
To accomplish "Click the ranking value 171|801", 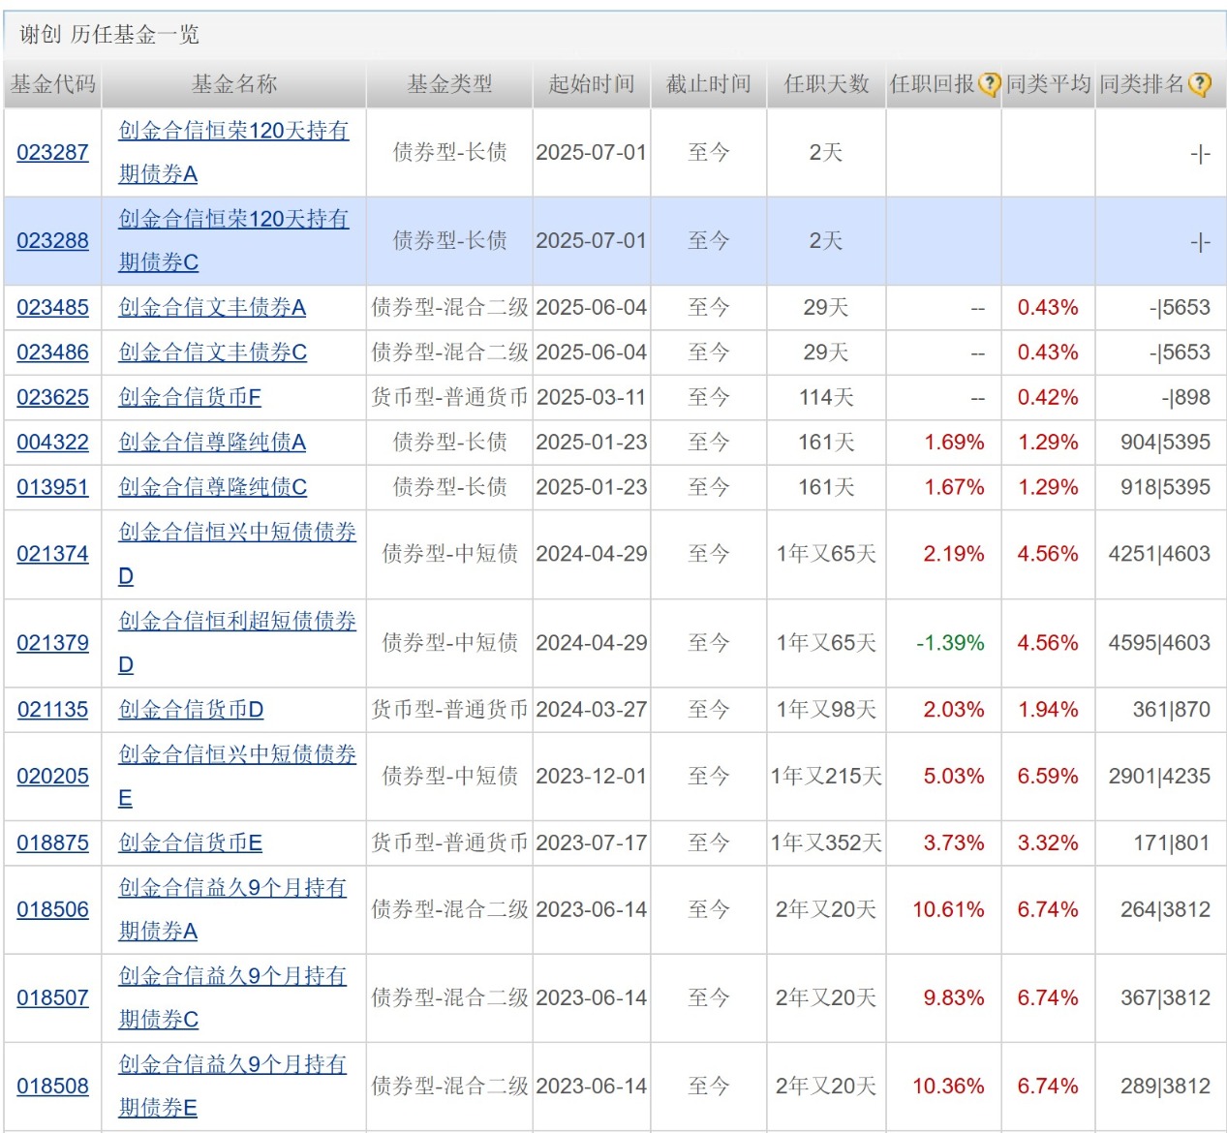I will (x=1172, y=843).
